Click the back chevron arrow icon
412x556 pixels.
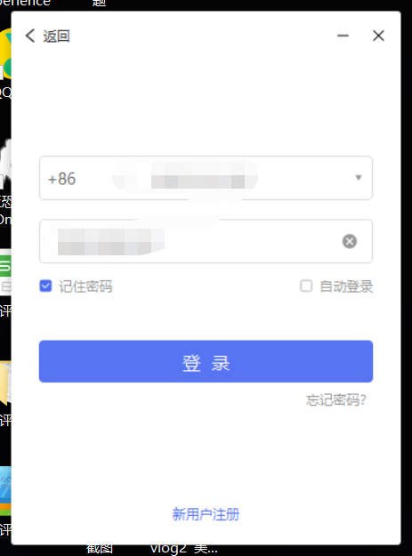point(30,36)
